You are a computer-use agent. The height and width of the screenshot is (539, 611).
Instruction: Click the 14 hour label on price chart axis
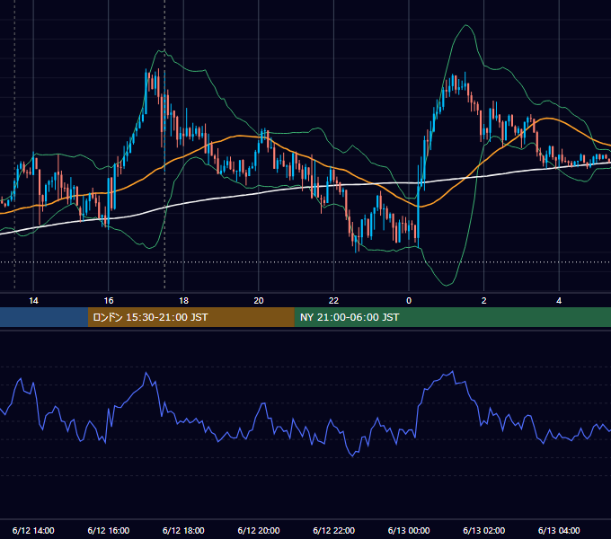pos(33,301)
